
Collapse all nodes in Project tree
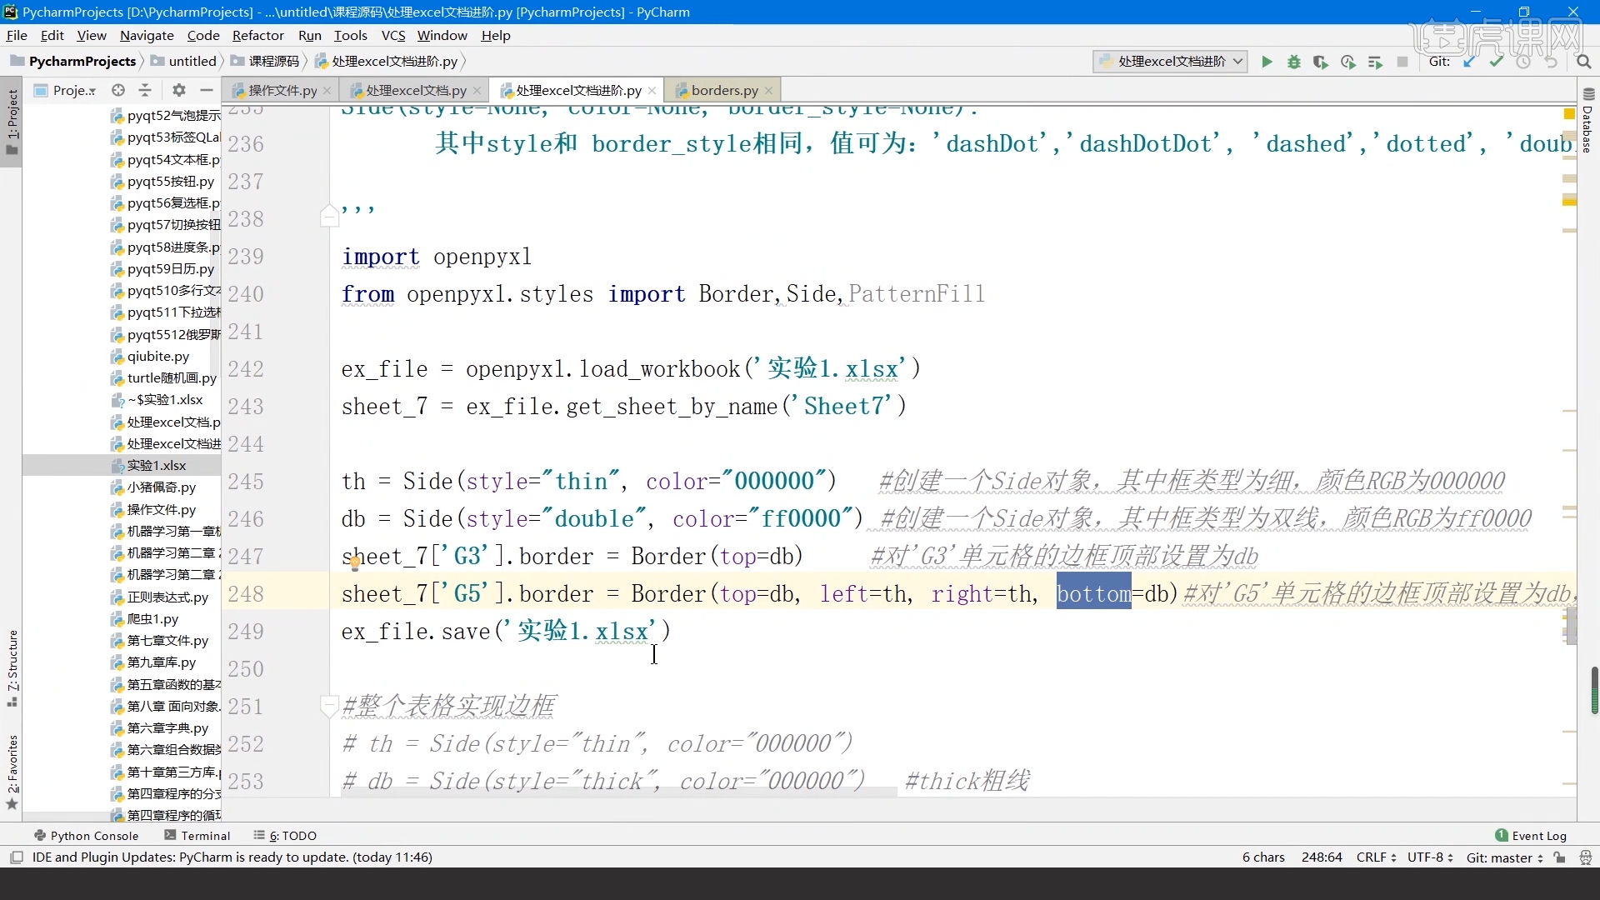tap(145, 90)
